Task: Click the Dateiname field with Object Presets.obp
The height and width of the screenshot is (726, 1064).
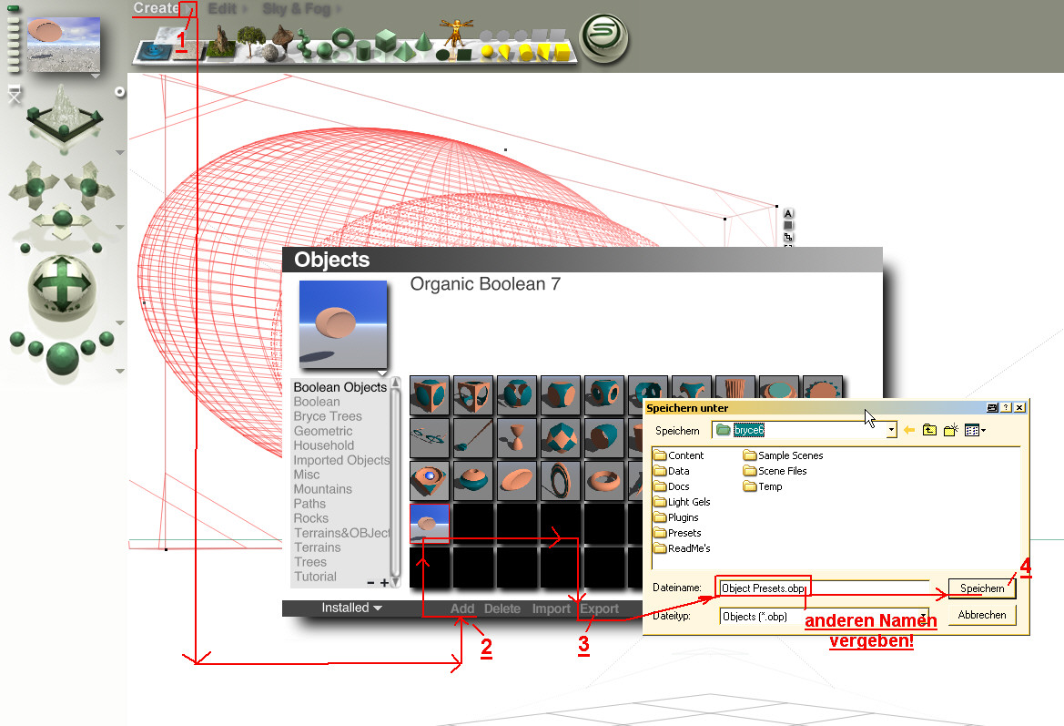Action: point(825,588)
